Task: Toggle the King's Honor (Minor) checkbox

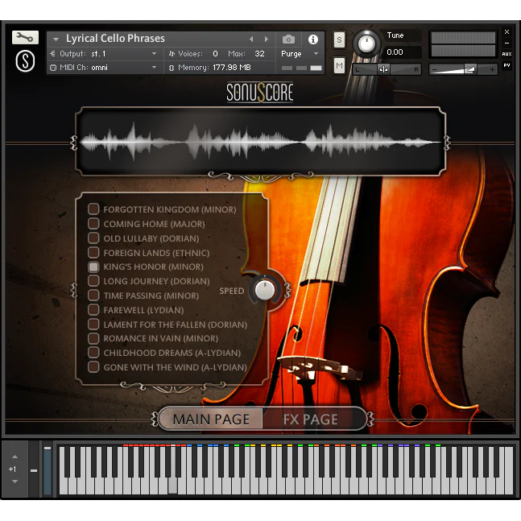Action: click(93, 267)
